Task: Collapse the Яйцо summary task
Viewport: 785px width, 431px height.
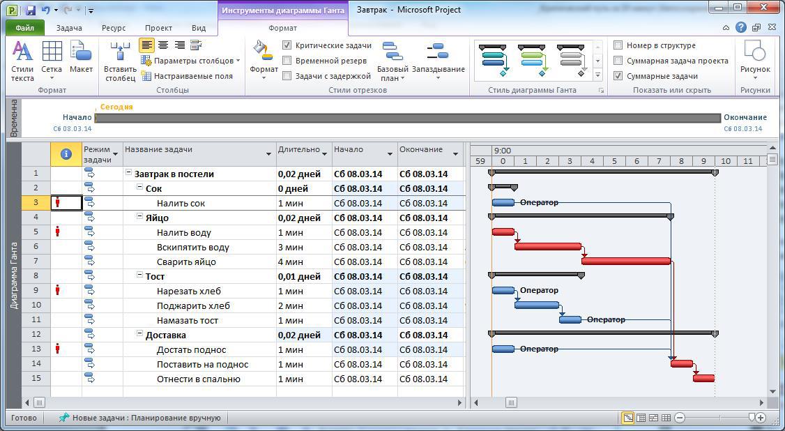Action: 139,216
